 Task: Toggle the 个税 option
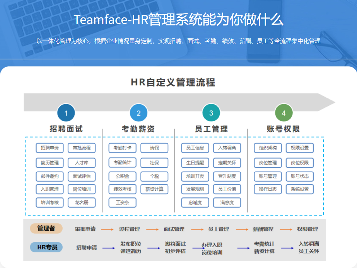tap(155, 176)
